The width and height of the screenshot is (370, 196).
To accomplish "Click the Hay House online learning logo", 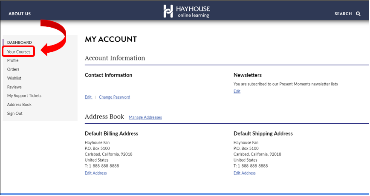I will coord(186,11).
